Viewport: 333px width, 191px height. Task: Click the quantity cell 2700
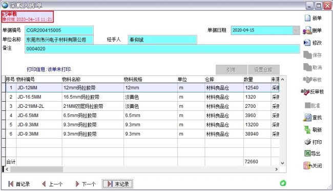click(257, 106)
